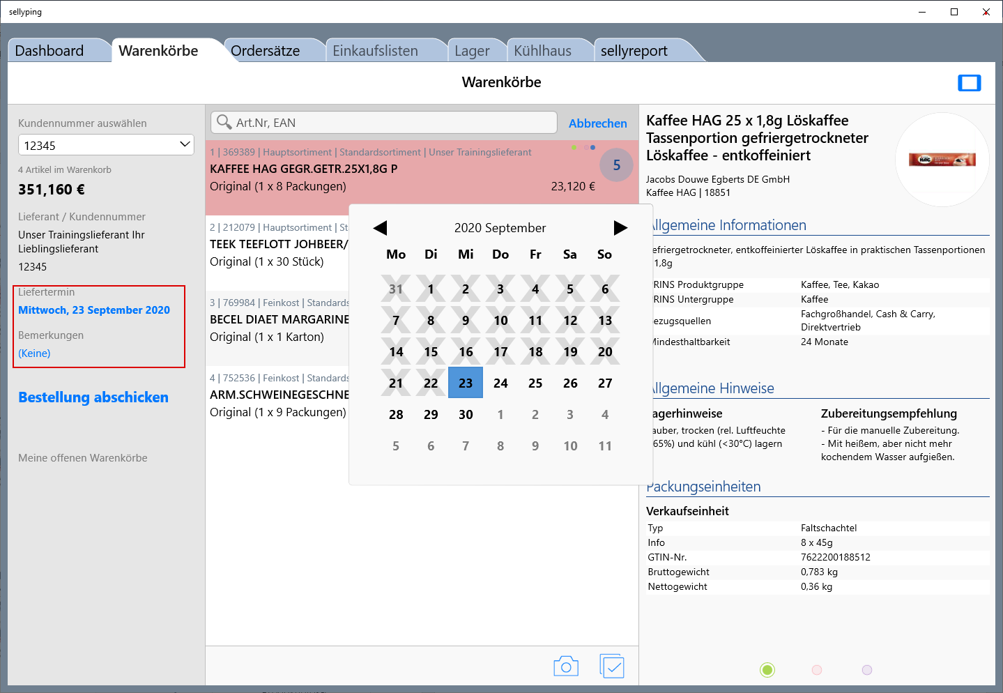Open the Kühlhaus tab
This screenshot has width=1003, height=693.
(x=543, y=51)
